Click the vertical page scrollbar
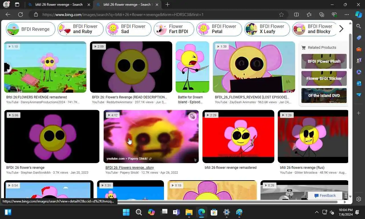 [x=350, y=51]
